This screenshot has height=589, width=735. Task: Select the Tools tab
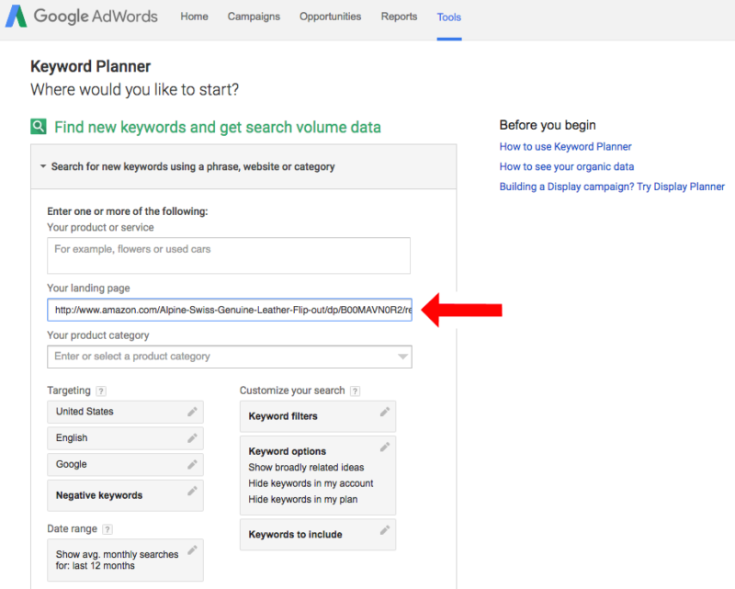point(449,17)
